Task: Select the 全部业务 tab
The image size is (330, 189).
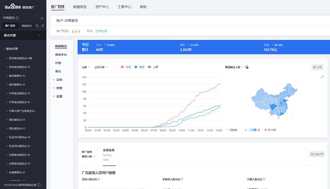Action: [x=108, y=150]
